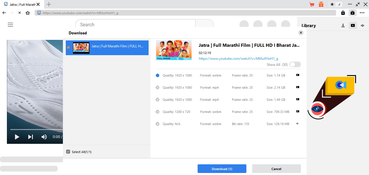This screenshot has width=369, height=175.
Task: Select the audio waveform icon in Library
Action: click(x=362, y=25)
